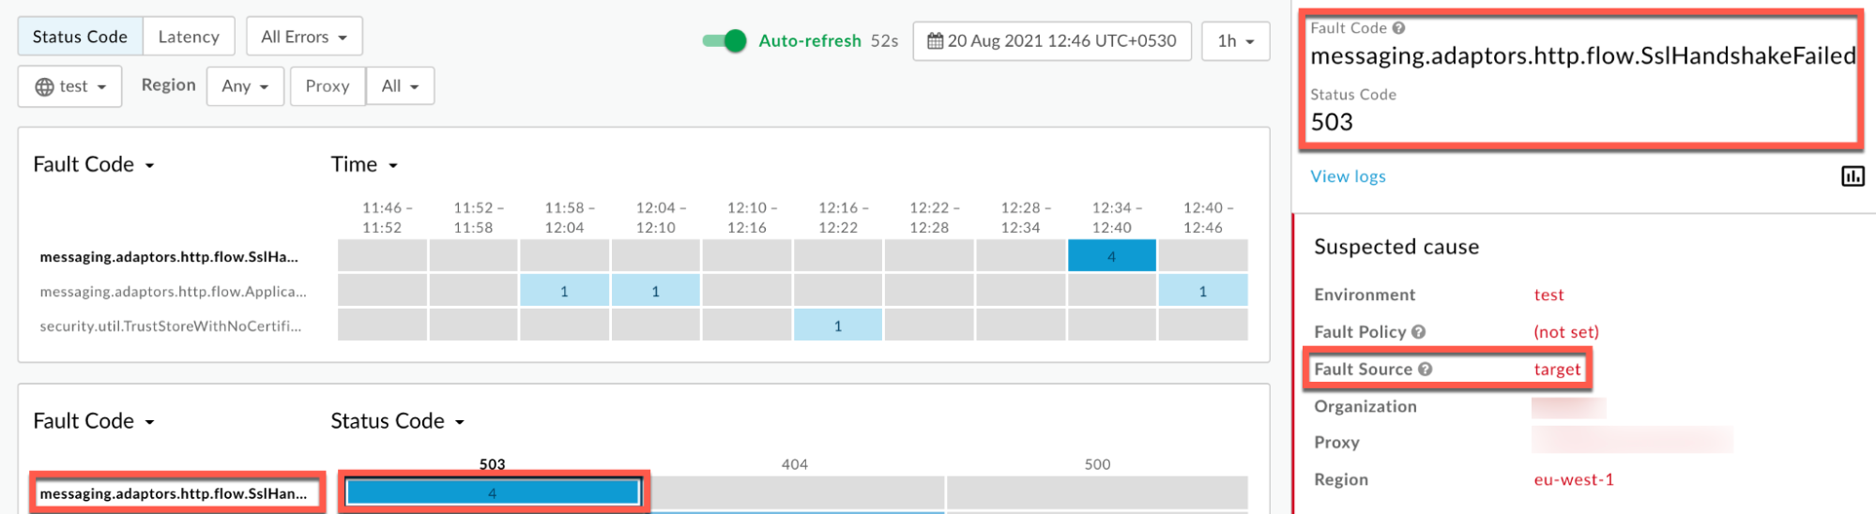
Task: Open the All Errors dropdown
Action: tap(304, 37)
